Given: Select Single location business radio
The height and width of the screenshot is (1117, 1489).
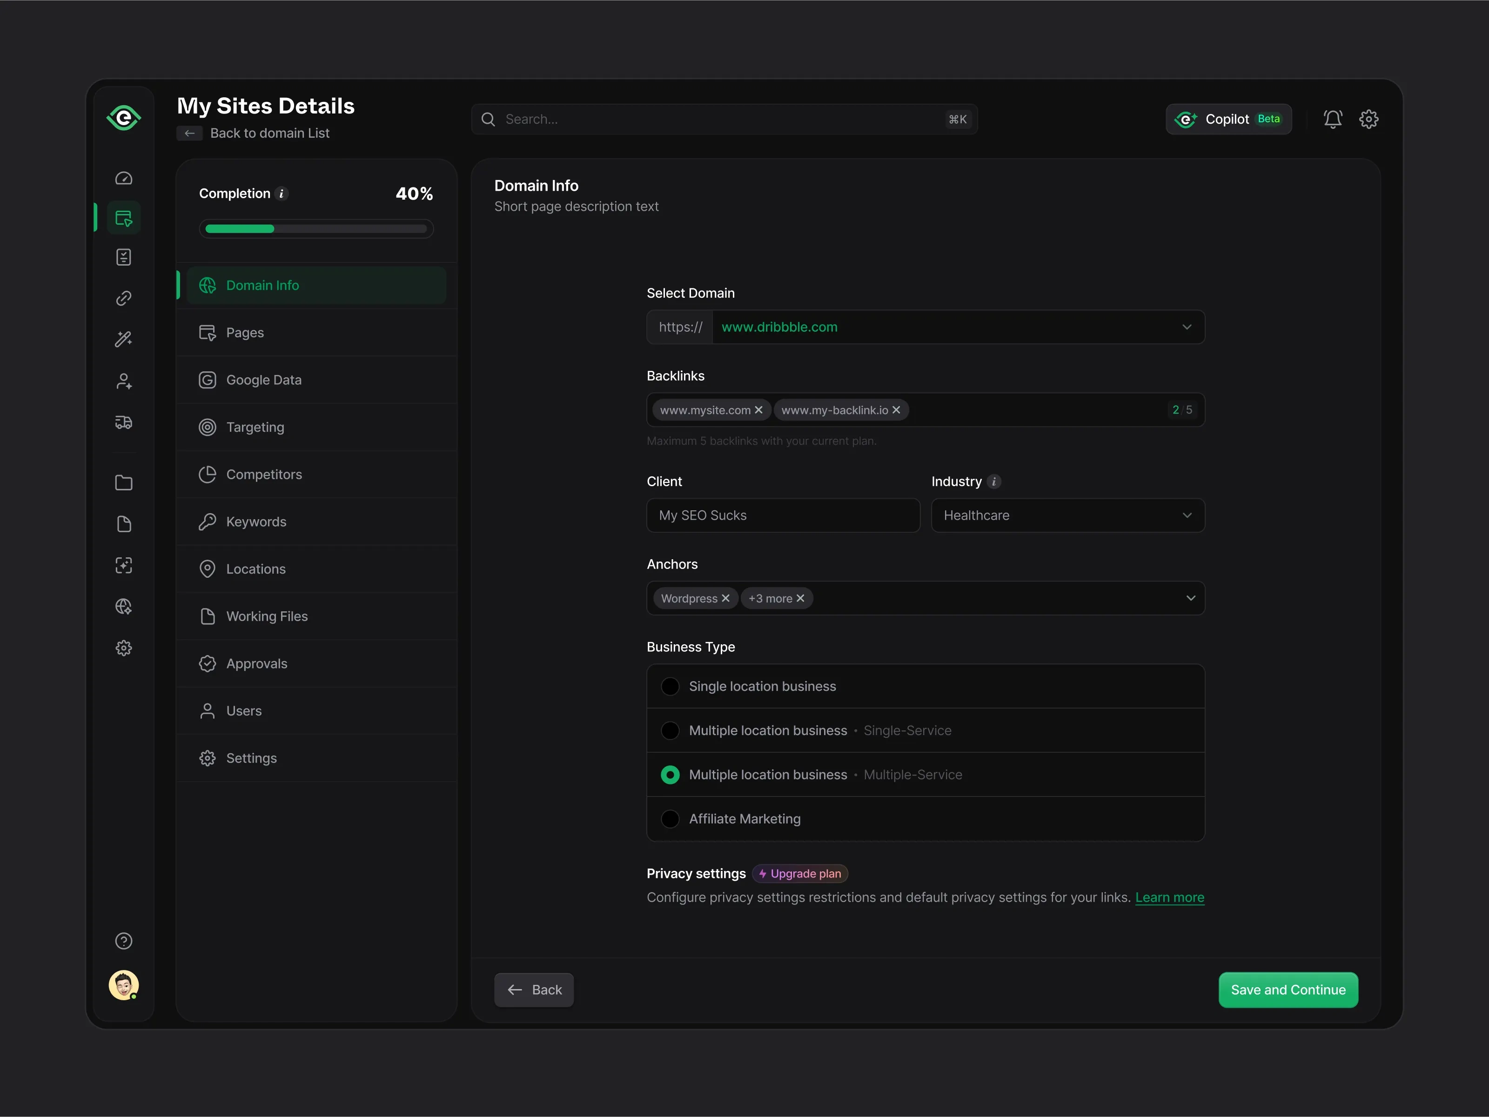Looking at the screenshot, I should (x=670, y=686).
